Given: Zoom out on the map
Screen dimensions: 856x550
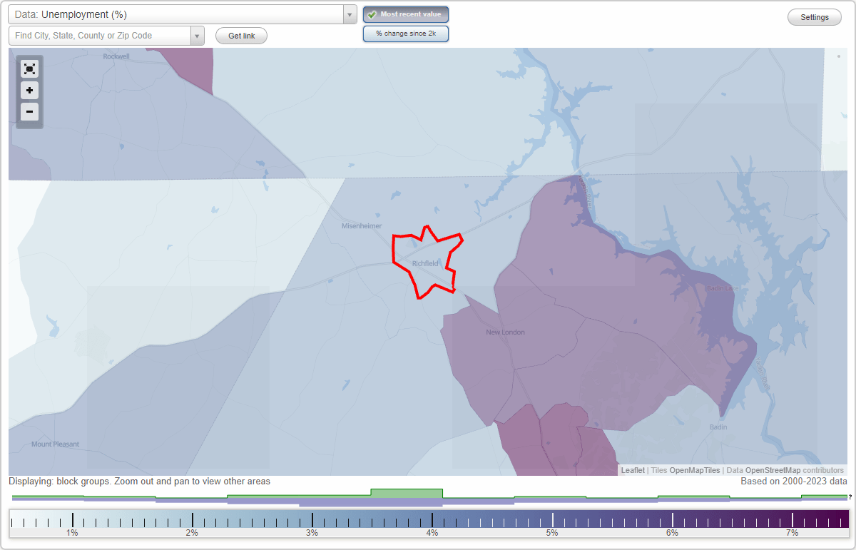Looking at the screenshot, I should pyautogui.click(x=29, y=112).
